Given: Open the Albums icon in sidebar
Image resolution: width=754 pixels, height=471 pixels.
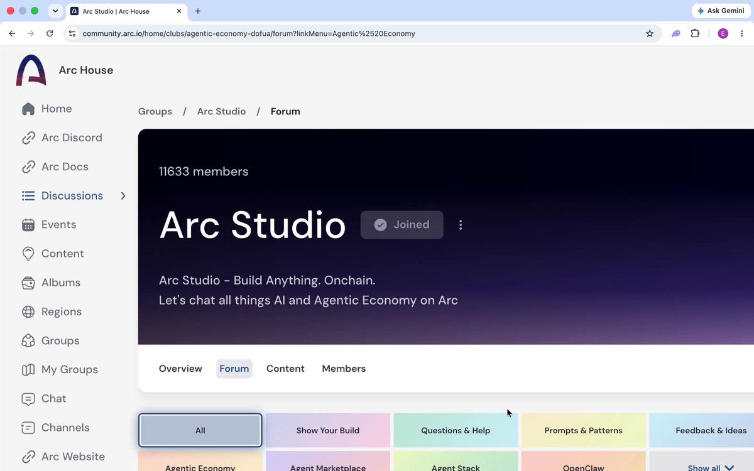Looking at the screenshot, I should click(28, 283).
